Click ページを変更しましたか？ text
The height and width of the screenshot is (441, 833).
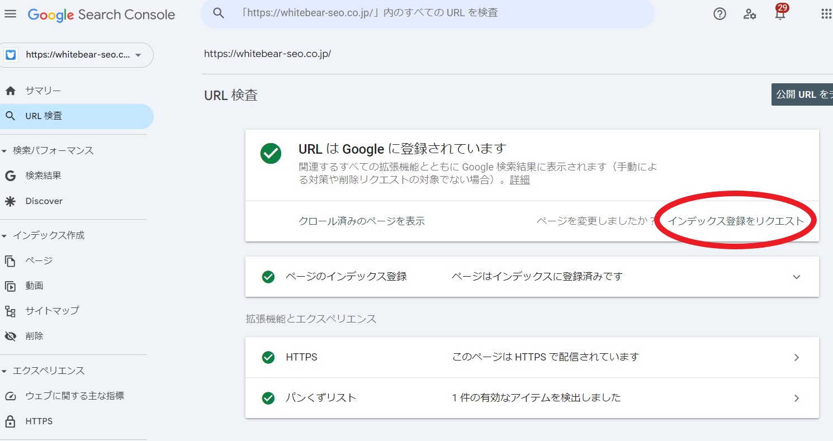pyautogui.click(x=596, y=221)
